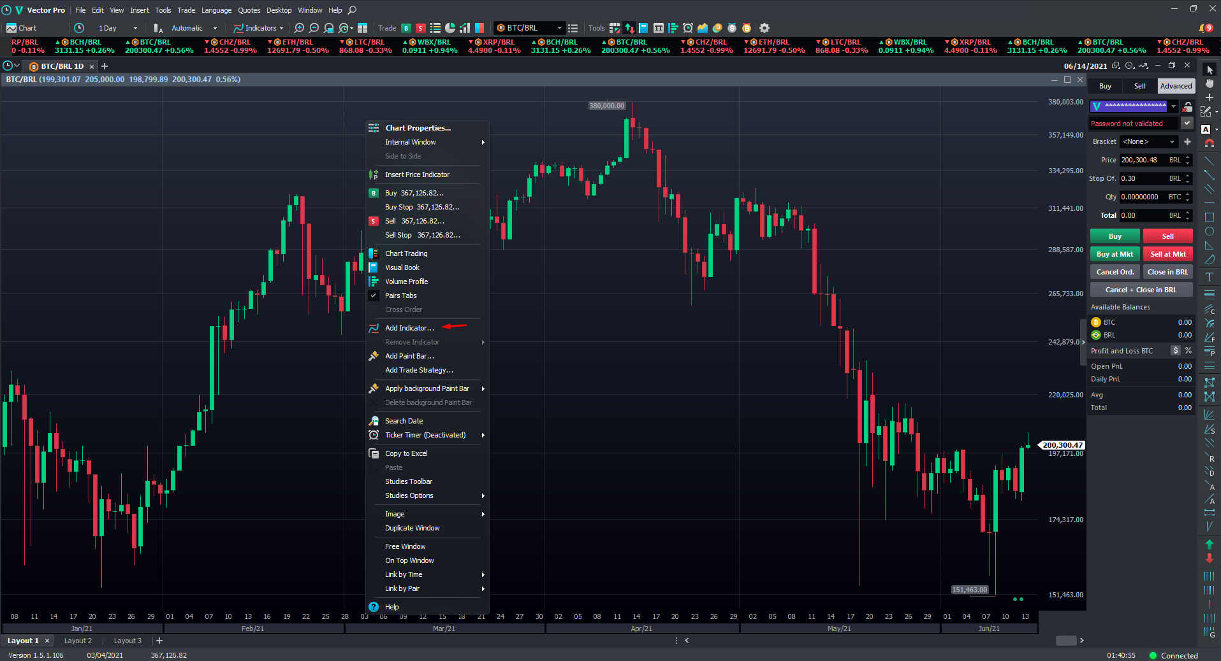
Task: Click the red S trade icon in toolbar
Action: click(x=420, y=28)
